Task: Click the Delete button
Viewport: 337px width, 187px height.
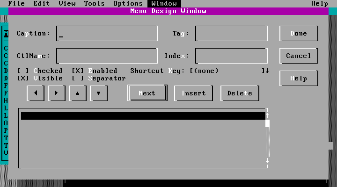Action: pos(240,93)
